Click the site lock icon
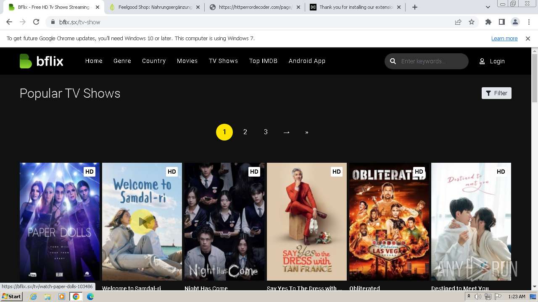Image resolution: width=538 pixels, height=302 pixels. click(x=53, y=22)
